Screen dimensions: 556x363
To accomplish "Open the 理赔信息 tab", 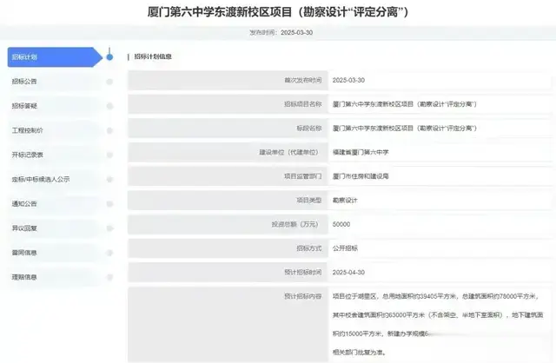I will coord(55,277).
